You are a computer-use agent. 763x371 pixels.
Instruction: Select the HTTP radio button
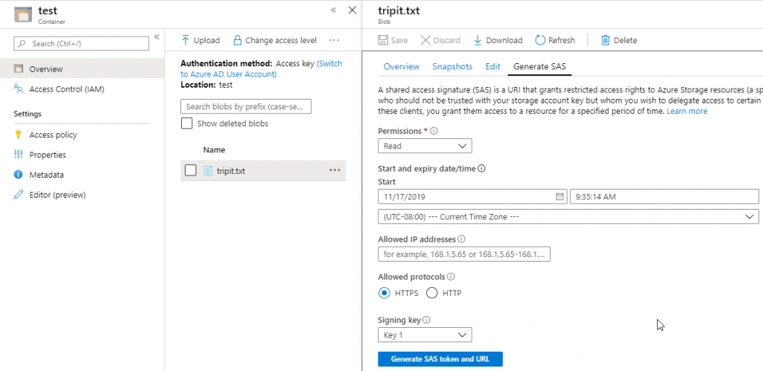pos(431,293)
